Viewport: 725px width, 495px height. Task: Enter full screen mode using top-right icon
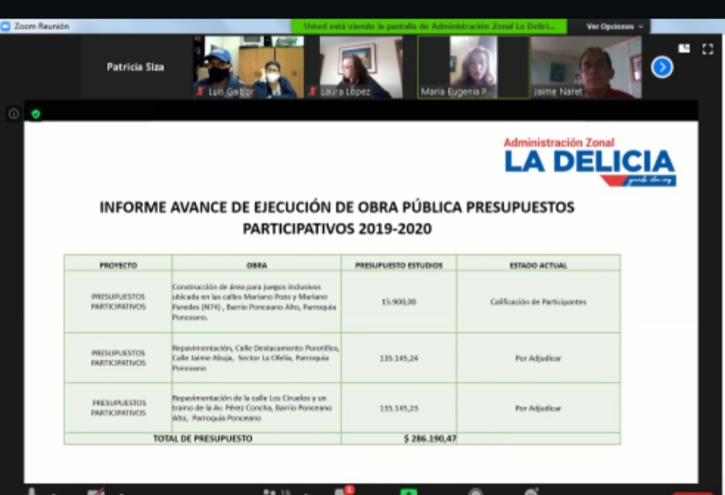pyautogui.click(x=707, y=49)
